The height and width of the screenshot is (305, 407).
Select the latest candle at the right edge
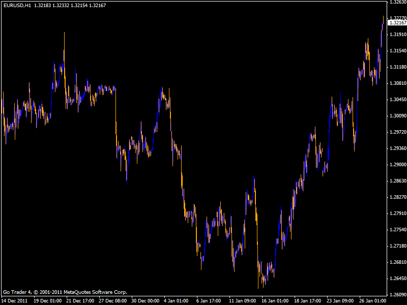pos(383,23)
